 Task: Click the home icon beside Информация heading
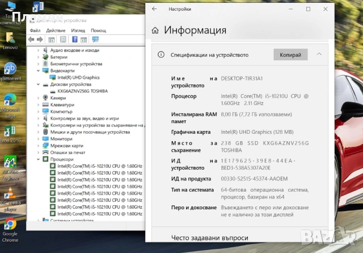click(x=155, y=31)
